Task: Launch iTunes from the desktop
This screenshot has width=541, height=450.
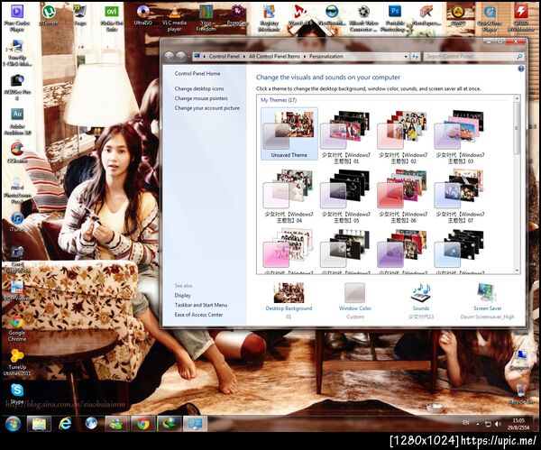Action: point(17,222)
